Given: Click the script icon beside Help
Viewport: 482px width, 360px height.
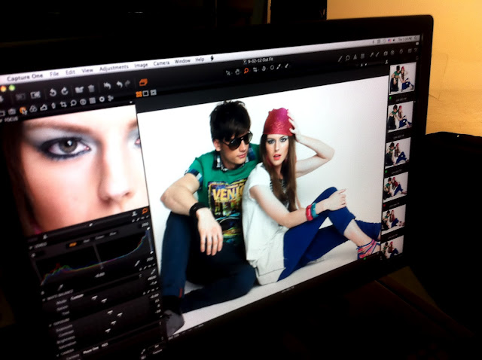Looking at the screenshot, I should click(x=212, y=58).
